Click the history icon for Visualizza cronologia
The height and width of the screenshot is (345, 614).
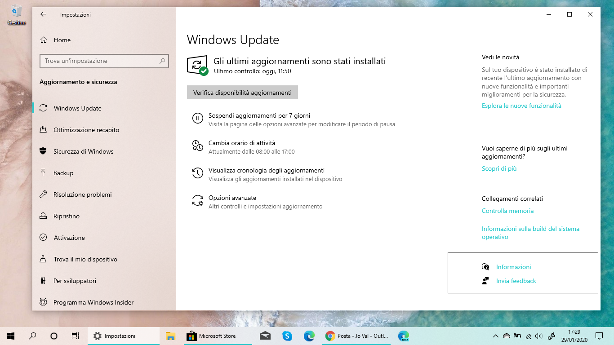point(198,173)
